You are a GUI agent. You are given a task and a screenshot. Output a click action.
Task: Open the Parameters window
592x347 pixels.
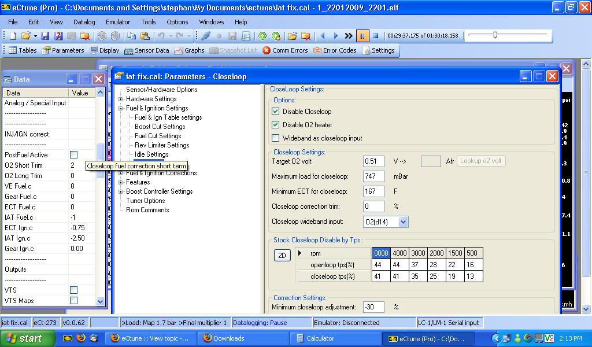coord(63,50)
